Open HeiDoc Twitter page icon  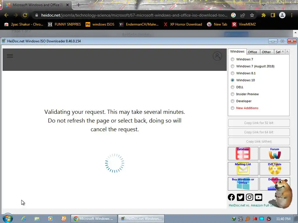pos(240,197)
